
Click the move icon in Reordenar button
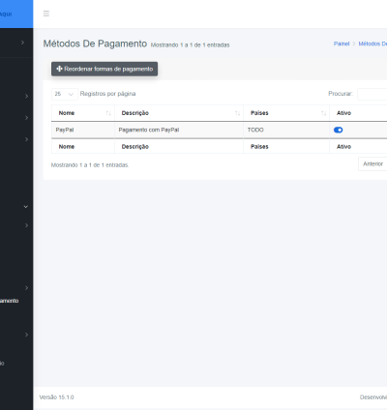[59, 69]
